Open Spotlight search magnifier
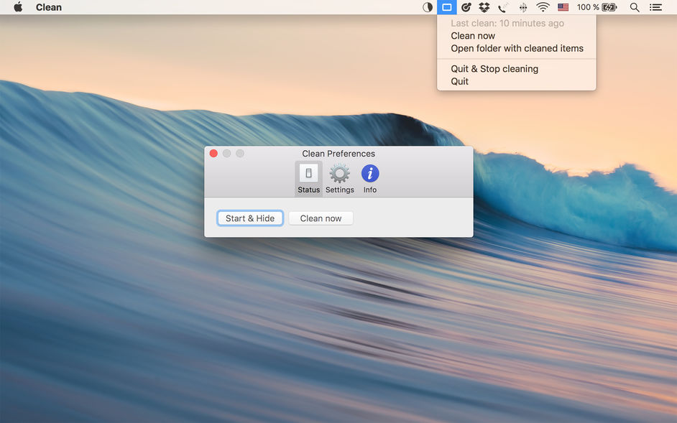Screen dimensions: 677x423 tap(635, 7)
